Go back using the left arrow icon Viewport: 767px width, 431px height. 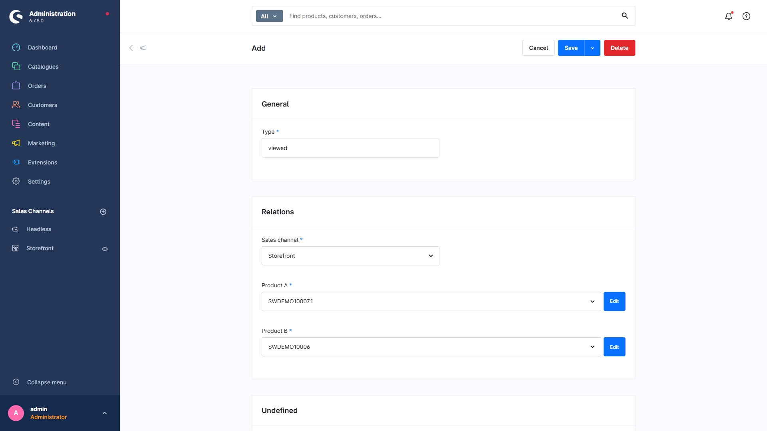131,48
